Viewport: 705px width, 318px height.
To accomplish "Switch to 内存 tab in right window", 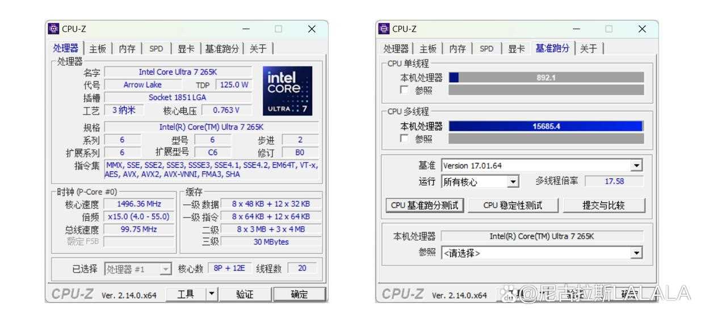I will pos(458,49).
